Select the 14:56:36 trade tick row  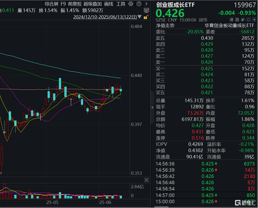[205, 164]
